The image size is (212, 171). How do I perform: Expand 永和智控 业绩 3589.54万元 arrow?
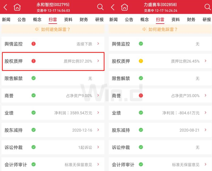(98, 112)
